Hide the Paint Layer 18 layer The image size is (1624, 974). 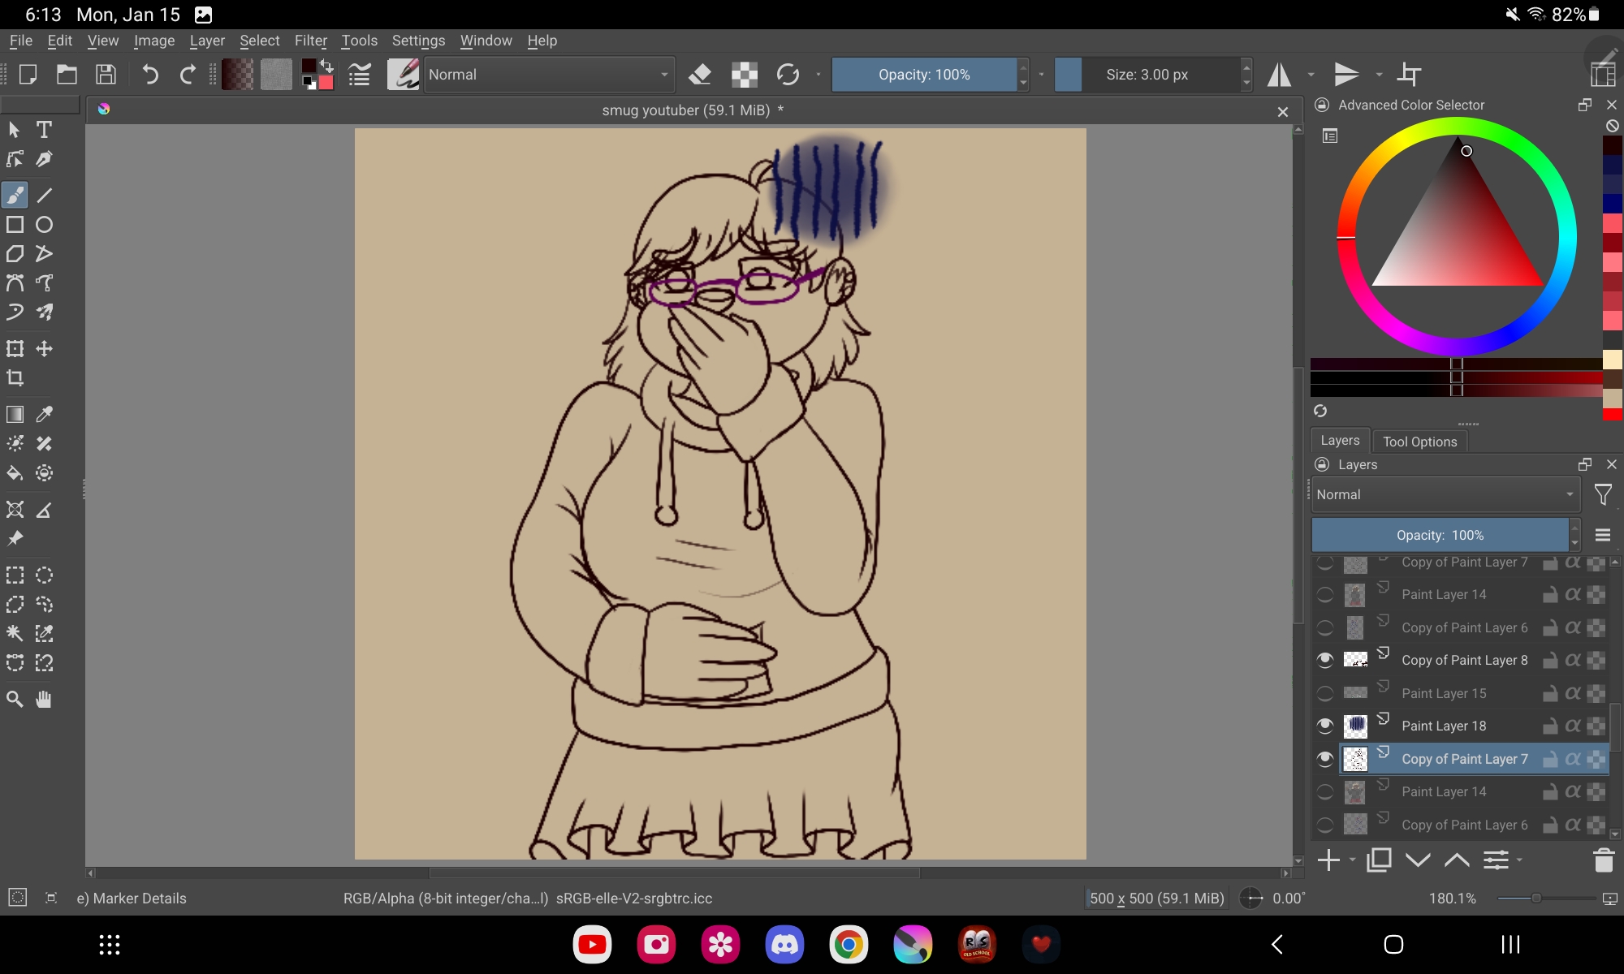point(1325,726)
